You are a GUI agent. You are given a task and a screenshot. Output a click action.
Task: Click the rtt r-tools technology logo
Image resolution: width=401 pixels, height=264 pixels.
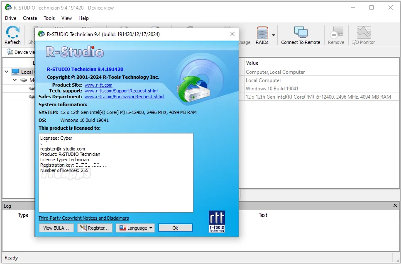217,222
